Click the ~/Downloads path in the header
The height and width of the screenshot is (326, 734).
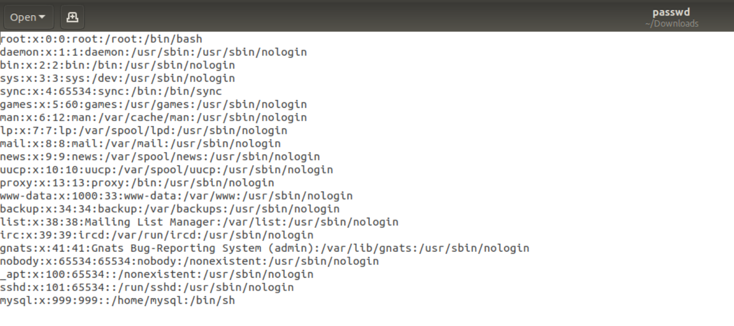click(x=672, y=24)
